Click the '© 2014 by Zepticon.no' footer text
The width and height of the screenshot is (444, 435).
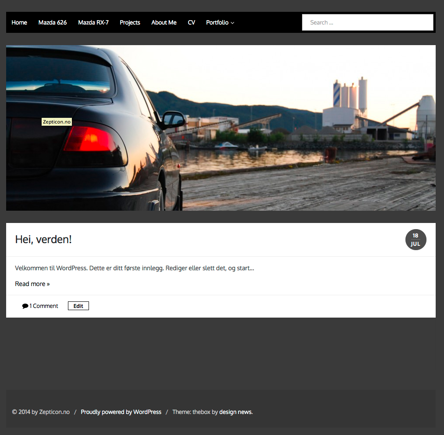(41, 412)
